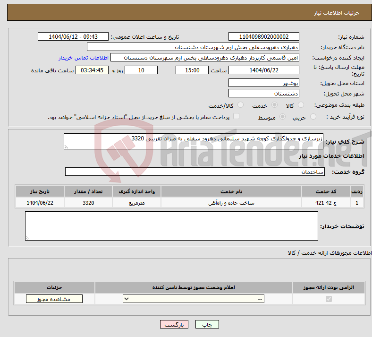Select the کالا/خدمت radio option
372x337 pixels.
tap(240, 105)
